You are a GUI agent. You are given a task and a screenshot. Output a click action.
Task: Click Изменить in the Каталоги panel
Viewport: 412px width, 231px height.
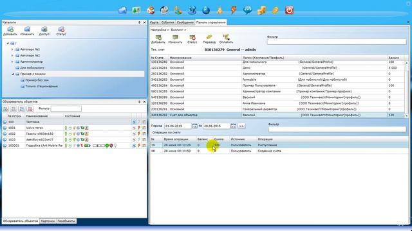click(27, 31)
